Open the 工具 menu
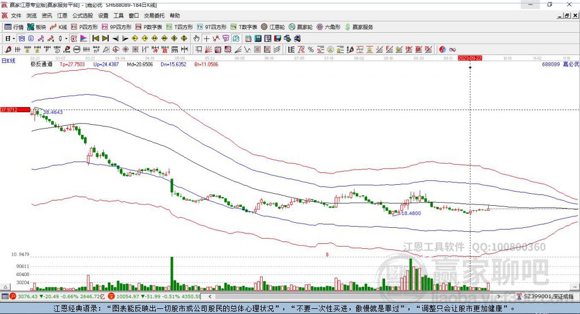The height and width of the screenshot is (314, 580). click(118, 15)
